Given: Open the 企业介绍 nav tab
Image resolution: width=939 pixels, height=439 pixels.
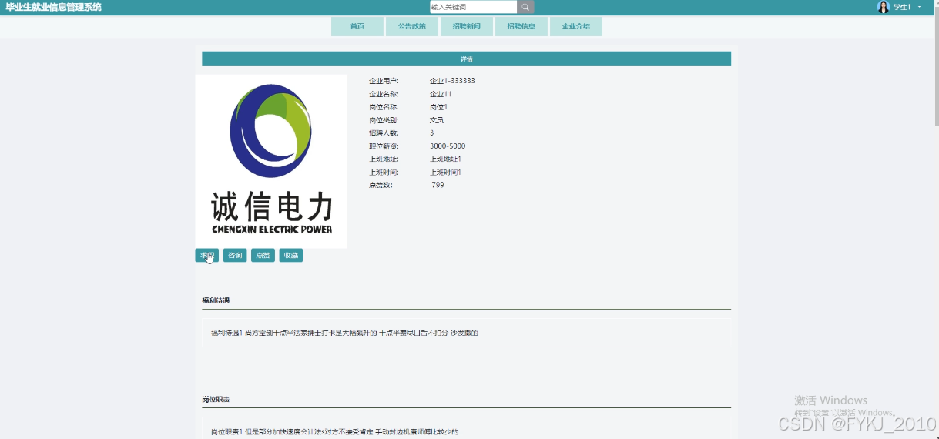Looking at the screenshot, I should [x=576, y=26].
